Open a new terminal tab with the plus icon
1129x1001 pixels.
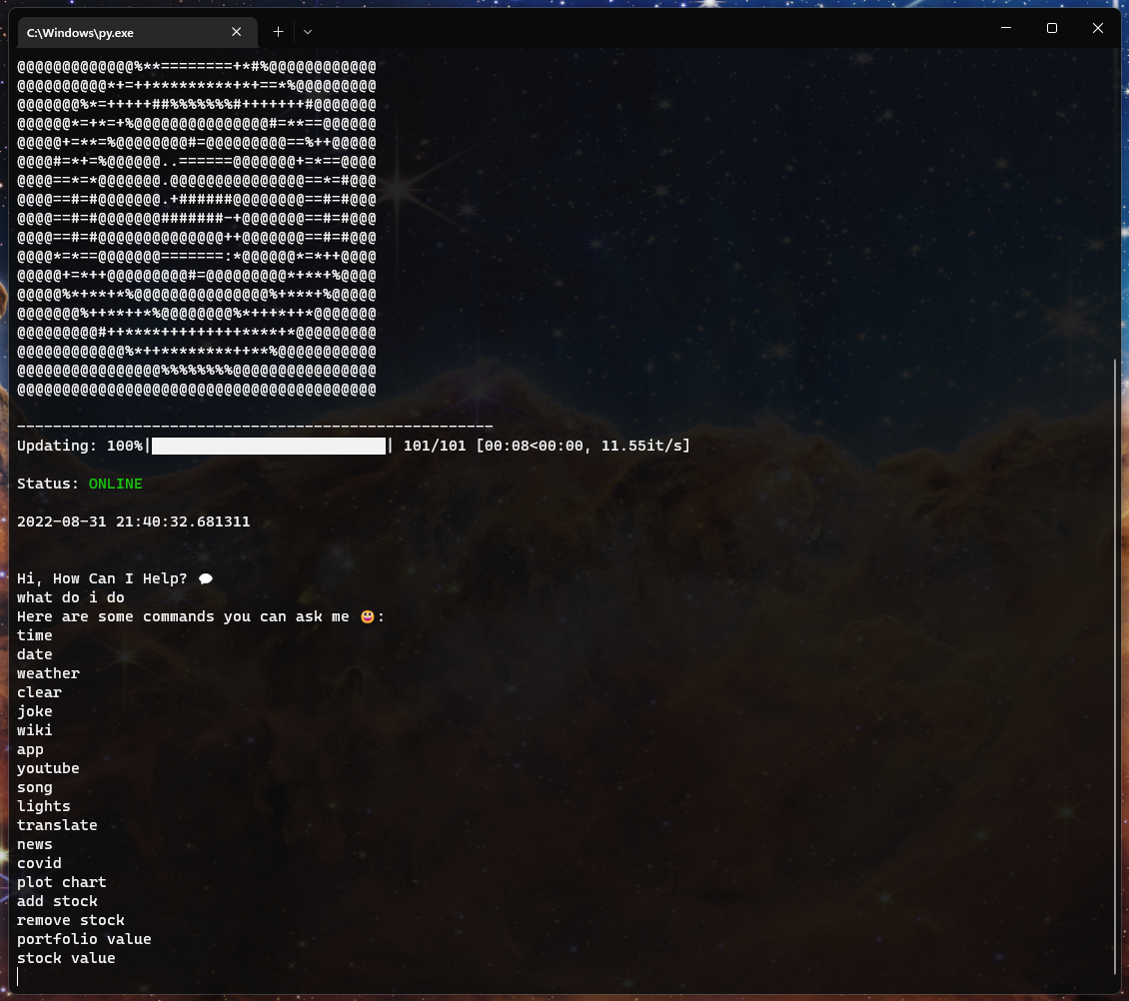(x=278, y=31)
